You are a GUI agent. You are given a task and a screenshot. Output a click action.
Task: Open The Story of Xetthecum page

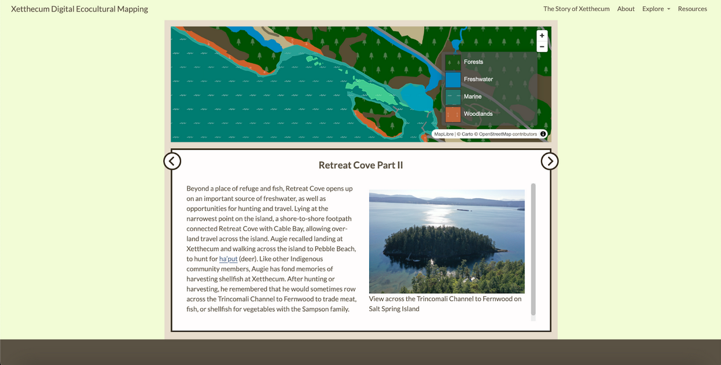pos(576,9)
